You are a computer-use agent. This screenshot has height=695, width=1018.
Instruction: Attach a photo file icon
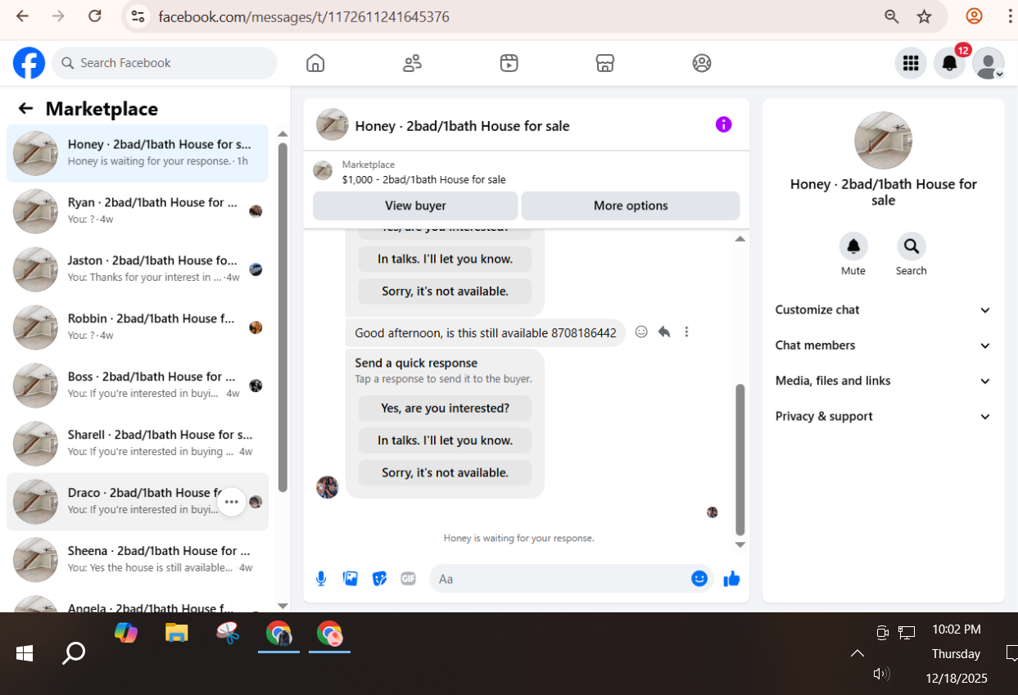[x=351, y=579]
